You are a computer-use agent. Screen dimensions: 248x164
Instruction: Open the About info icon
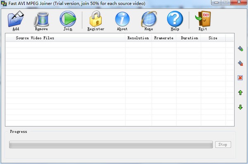click(x=122, y=19)
